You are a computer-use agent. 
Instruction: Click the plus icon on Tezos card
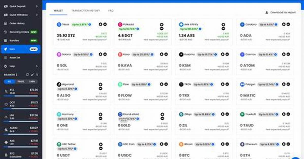(x=100, y=24)
